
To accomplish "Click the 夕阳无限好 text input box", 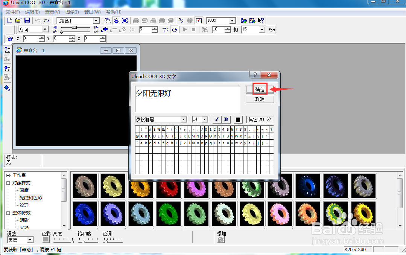I will [x=187, y=99].
